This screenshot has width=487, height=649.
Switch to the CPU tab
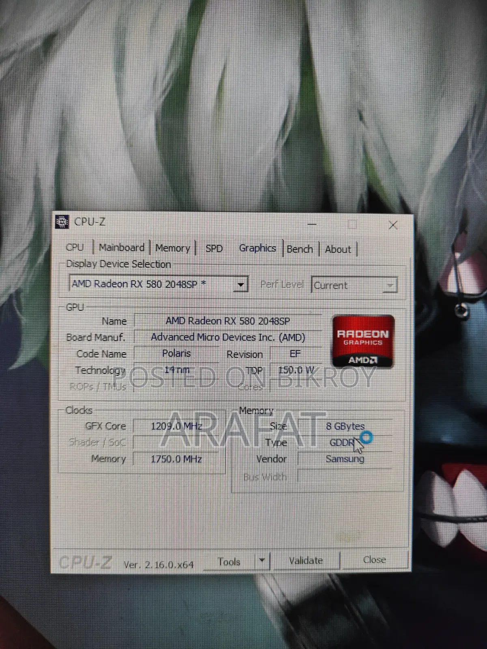[75, 247]
